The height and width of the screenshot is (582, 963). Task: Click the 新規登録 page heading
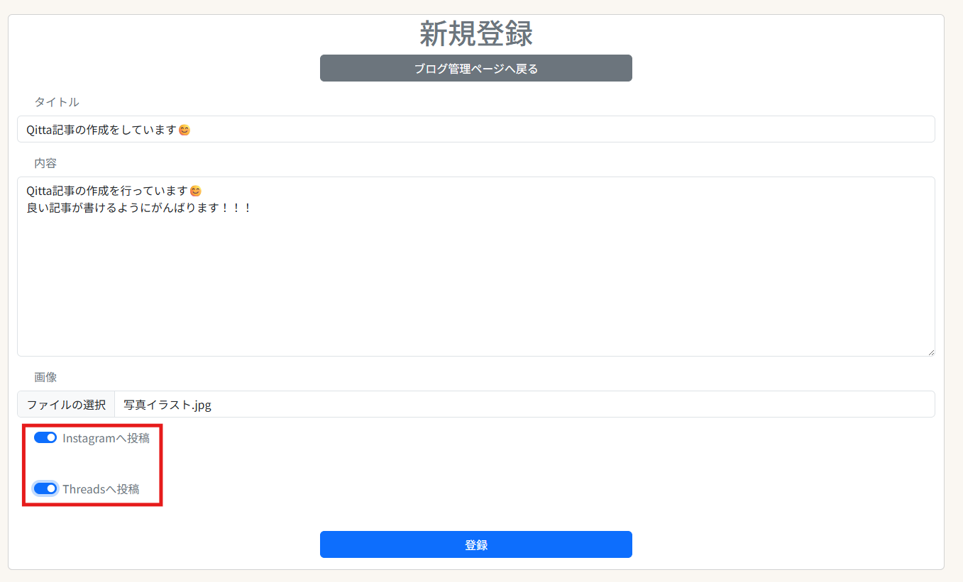[475, 33]
